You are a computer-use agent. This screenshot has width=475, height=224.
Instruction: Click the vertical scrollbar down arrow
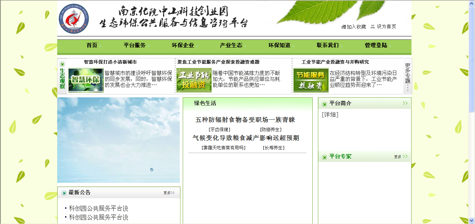(x=472, y=220)
